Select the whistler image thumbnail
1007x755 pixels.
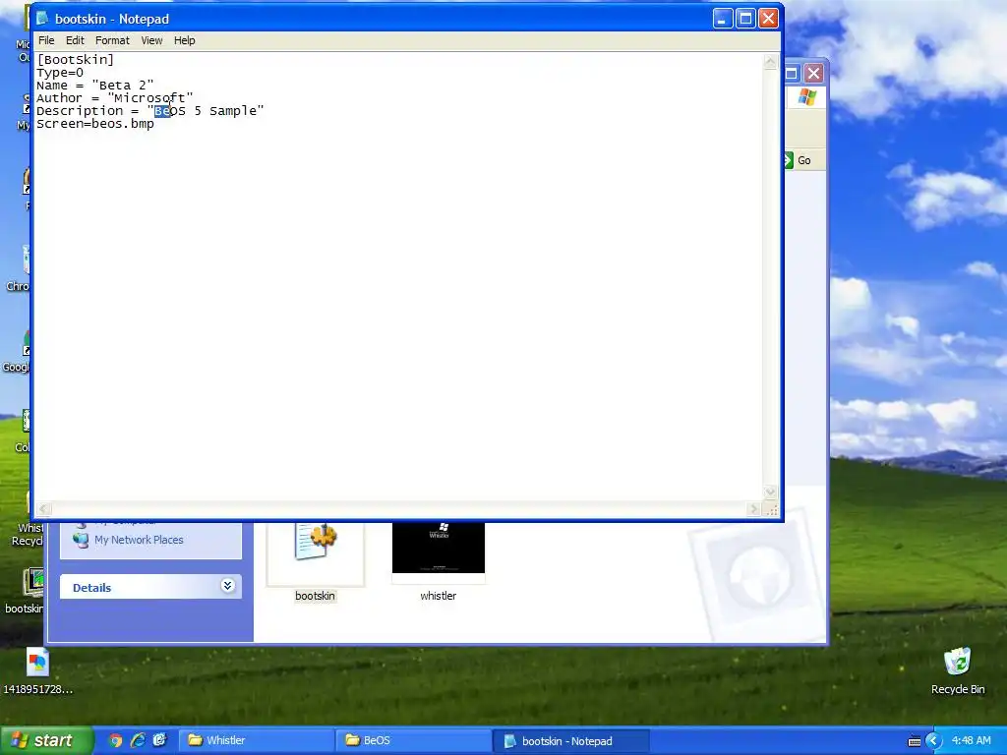click(439, 548)
